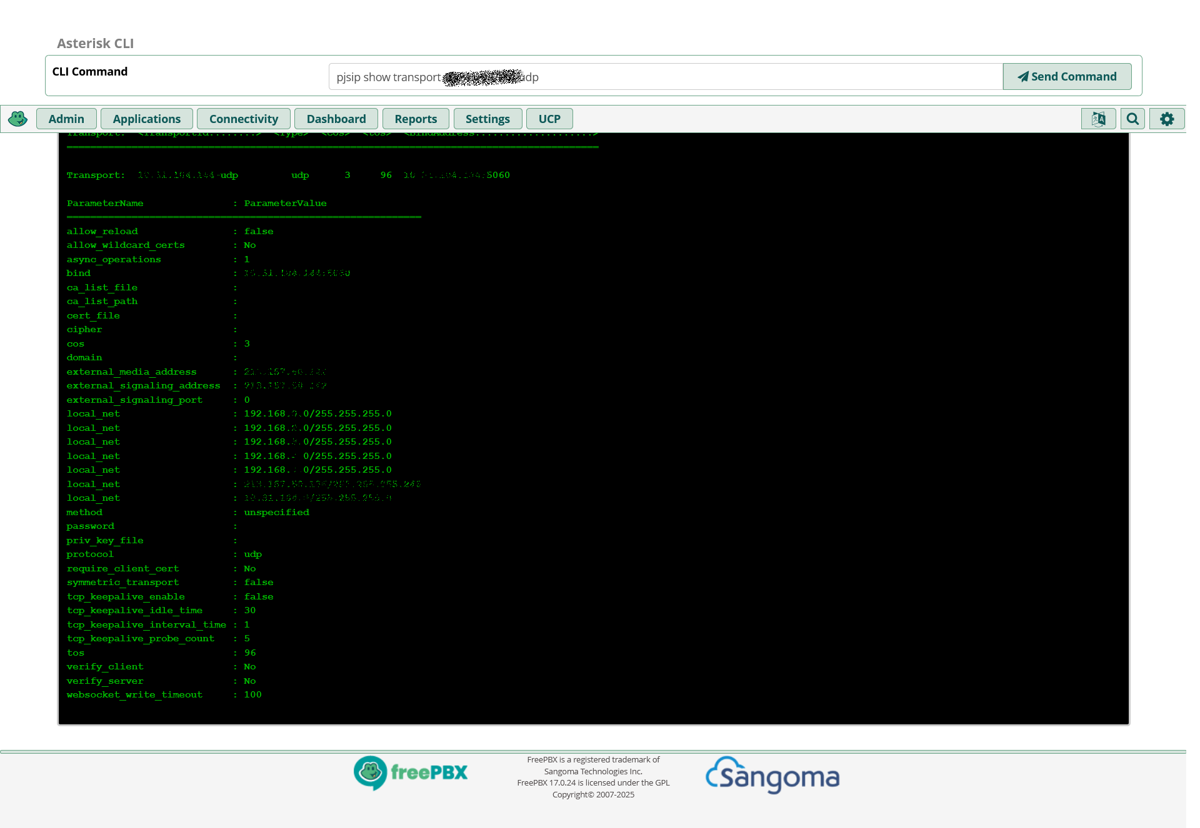Open the language translation icon
The image size is (1200, 828).
[1098, 119]
